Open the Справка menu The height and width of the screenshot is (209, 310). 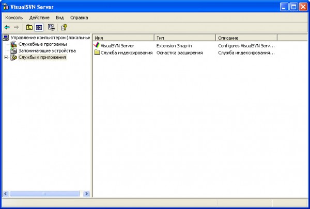[79, 18]
